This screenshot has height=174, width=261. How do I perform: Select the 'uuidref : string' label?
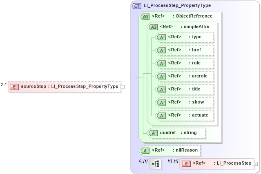178,133
